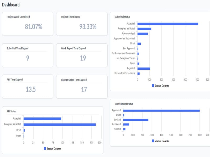210x157 pixels.
Task: Select the Project Time Elapsed card title
Action: point(71,17)
